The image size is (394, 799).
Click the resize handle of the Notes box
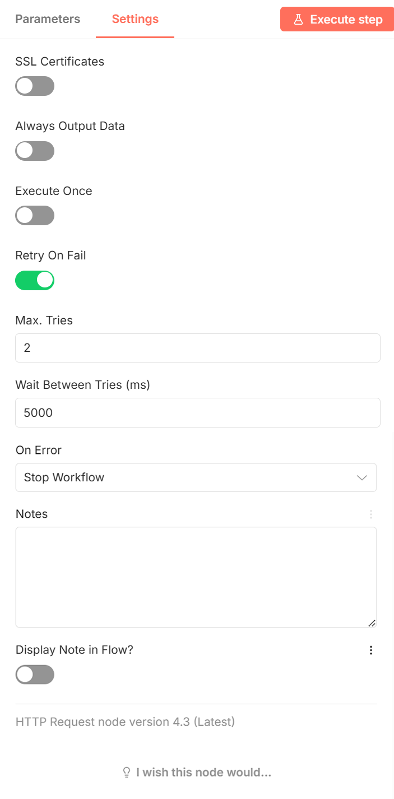[x=372, y=623]
